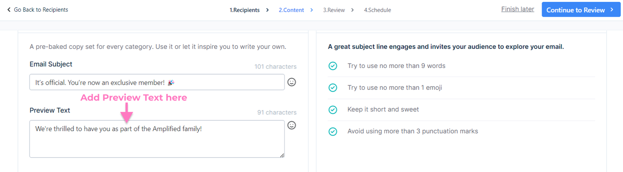Screen dimensions: 623x172
Task: Click the Finish later link
Action: point(517,9)
